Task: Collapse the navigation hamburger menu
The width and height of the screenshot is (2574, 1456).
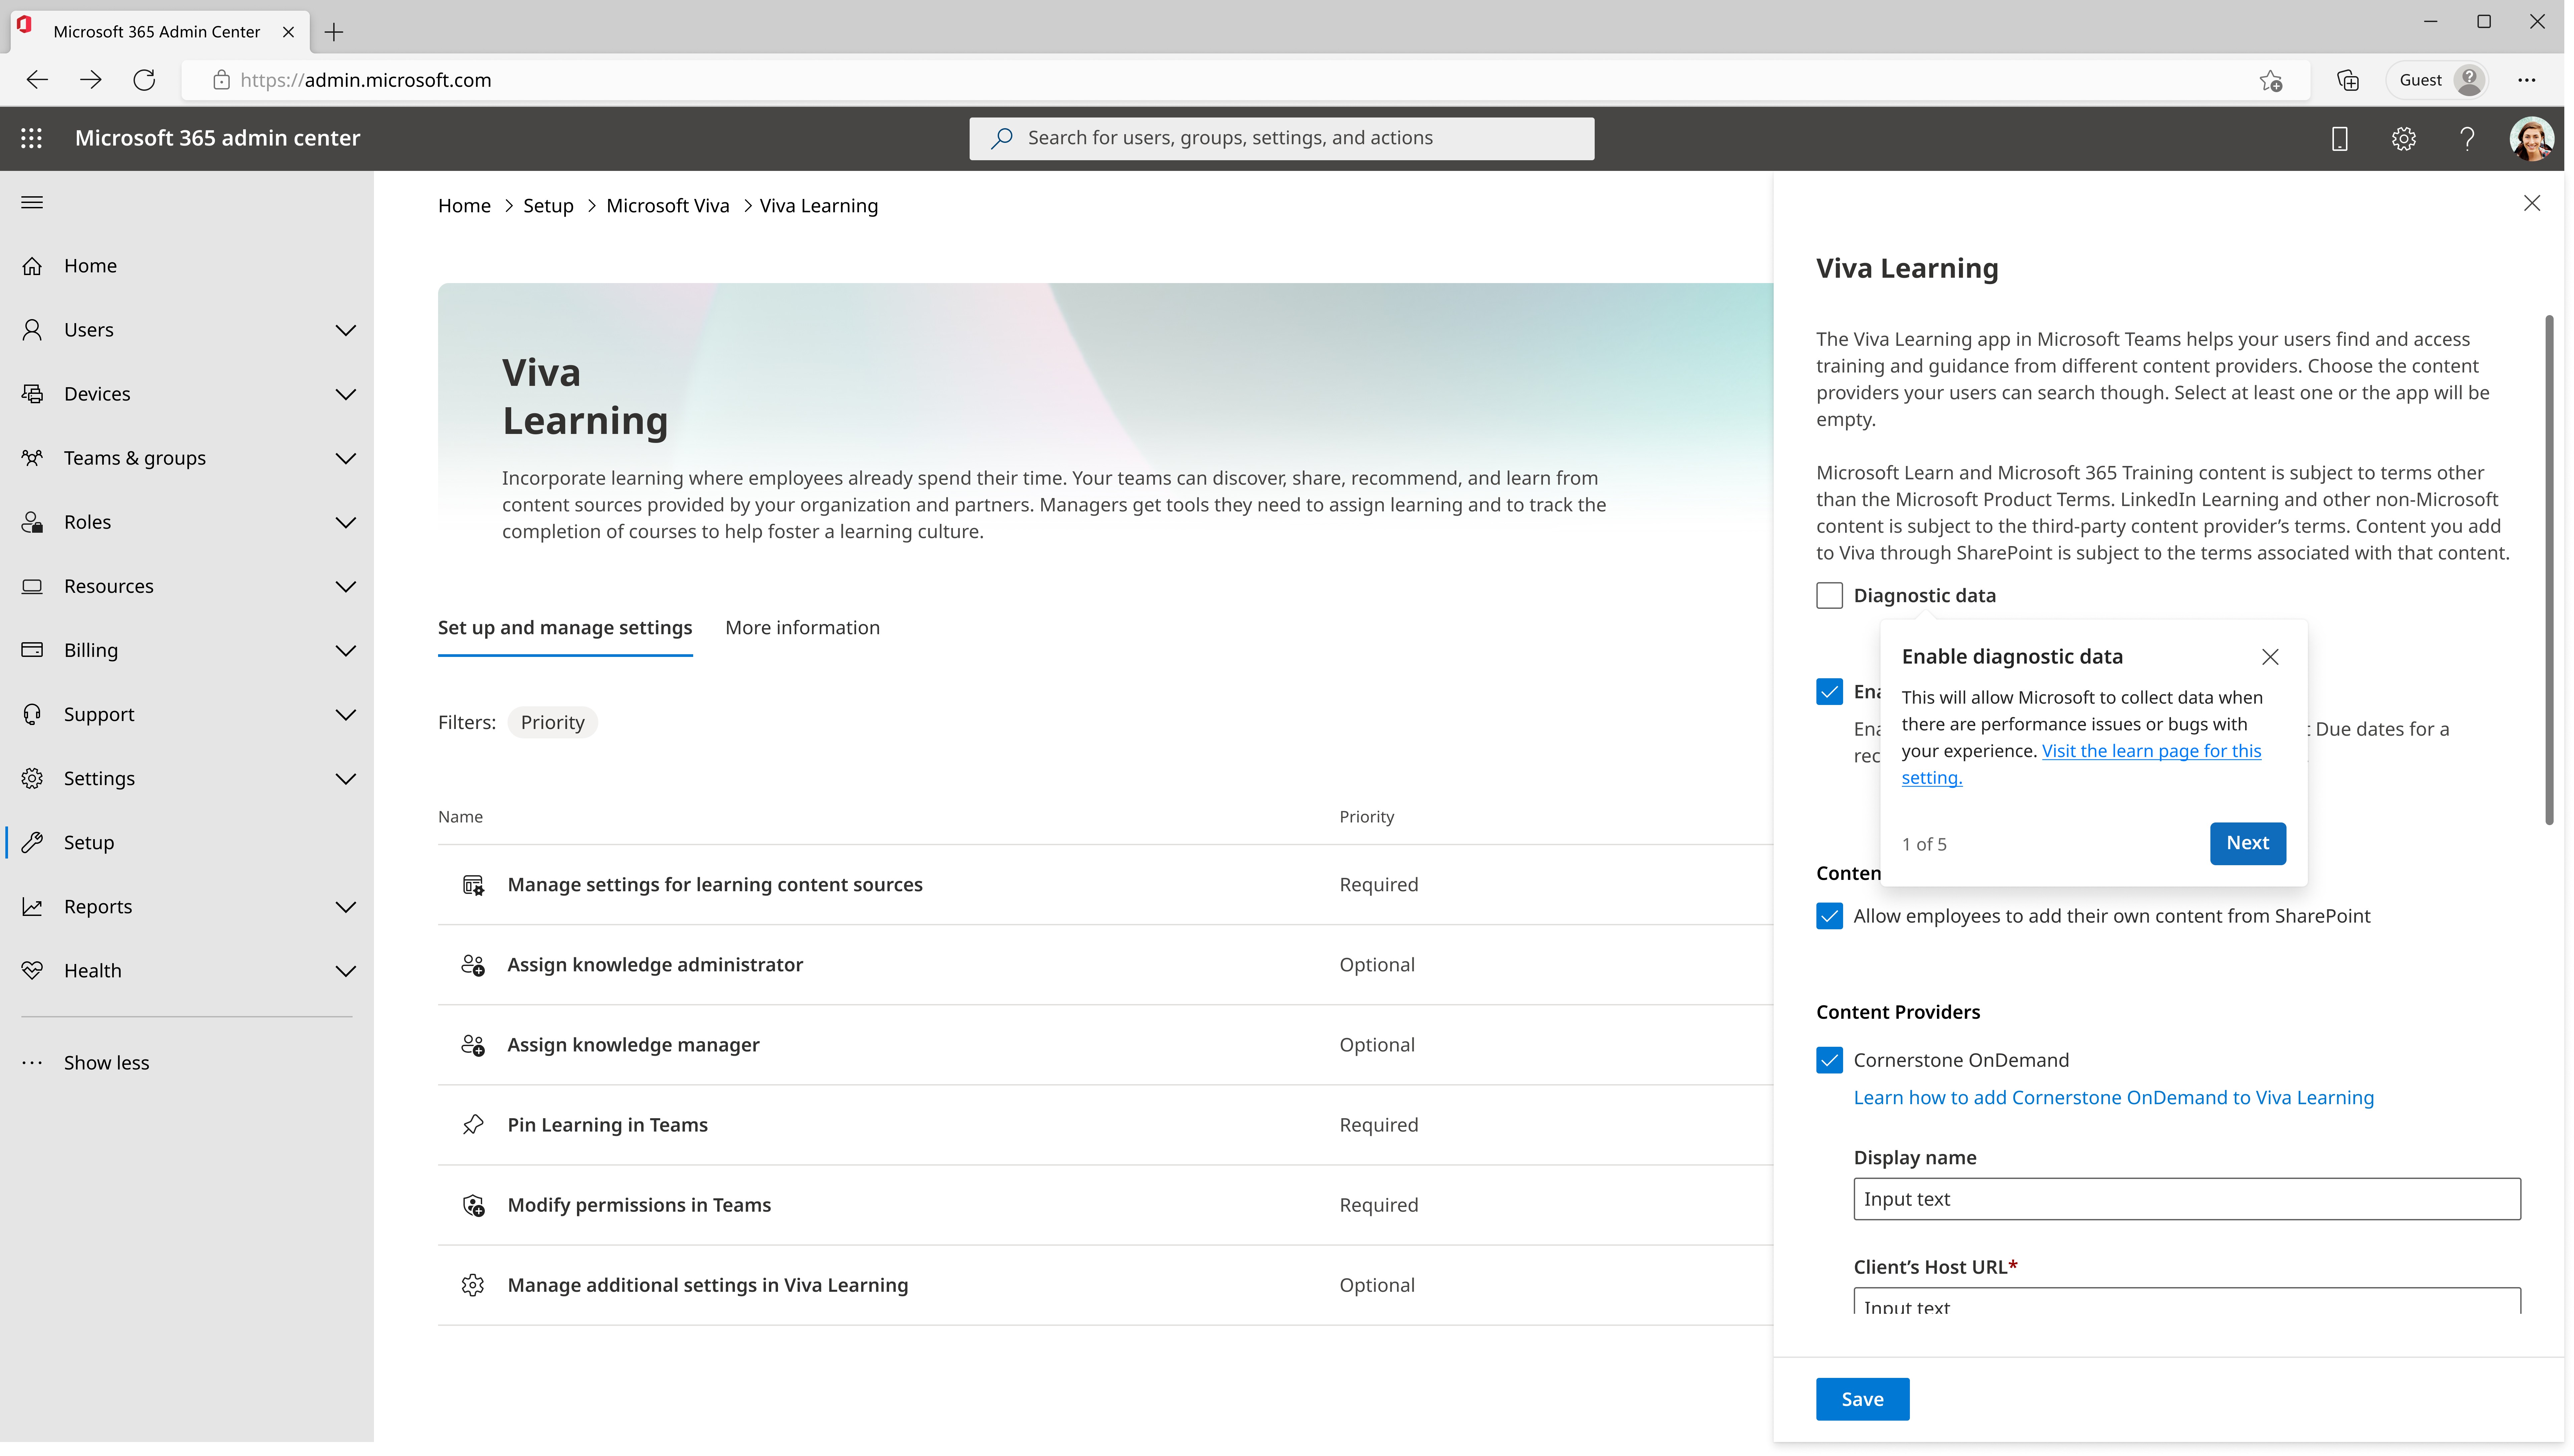Action: [x=32, y=202]
